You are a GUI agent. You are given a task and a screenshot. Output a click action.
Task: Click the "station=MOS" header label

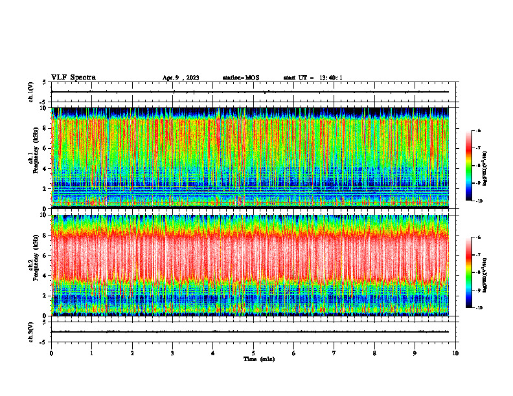pos(241,78)
